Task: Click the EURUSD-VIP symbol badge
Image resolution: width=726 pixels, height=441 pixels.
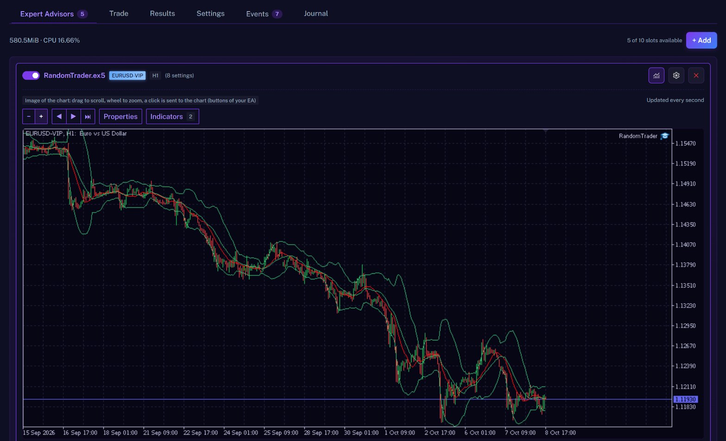Action: click(127, 76)
